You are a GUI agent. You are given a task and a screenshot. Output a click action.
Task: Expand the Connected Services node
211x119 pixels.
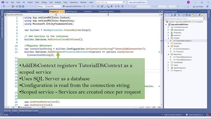pyautogui.click(x=168, y=27)
